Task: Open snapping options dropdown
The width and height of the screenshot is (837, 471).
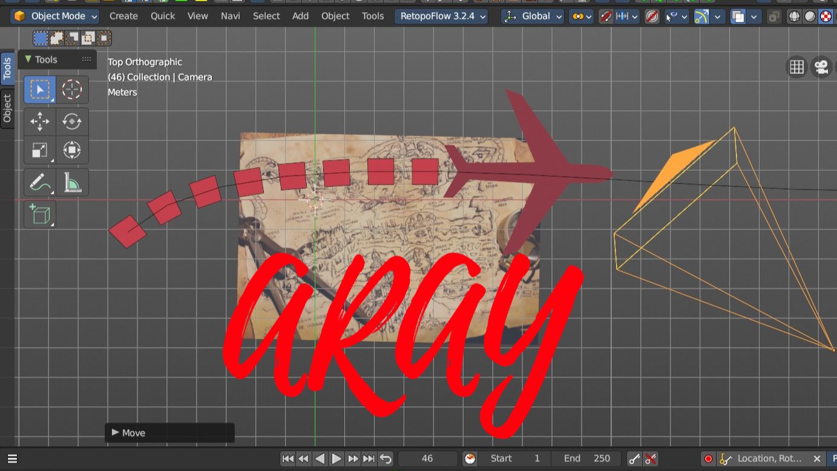Action: [627, 16]
